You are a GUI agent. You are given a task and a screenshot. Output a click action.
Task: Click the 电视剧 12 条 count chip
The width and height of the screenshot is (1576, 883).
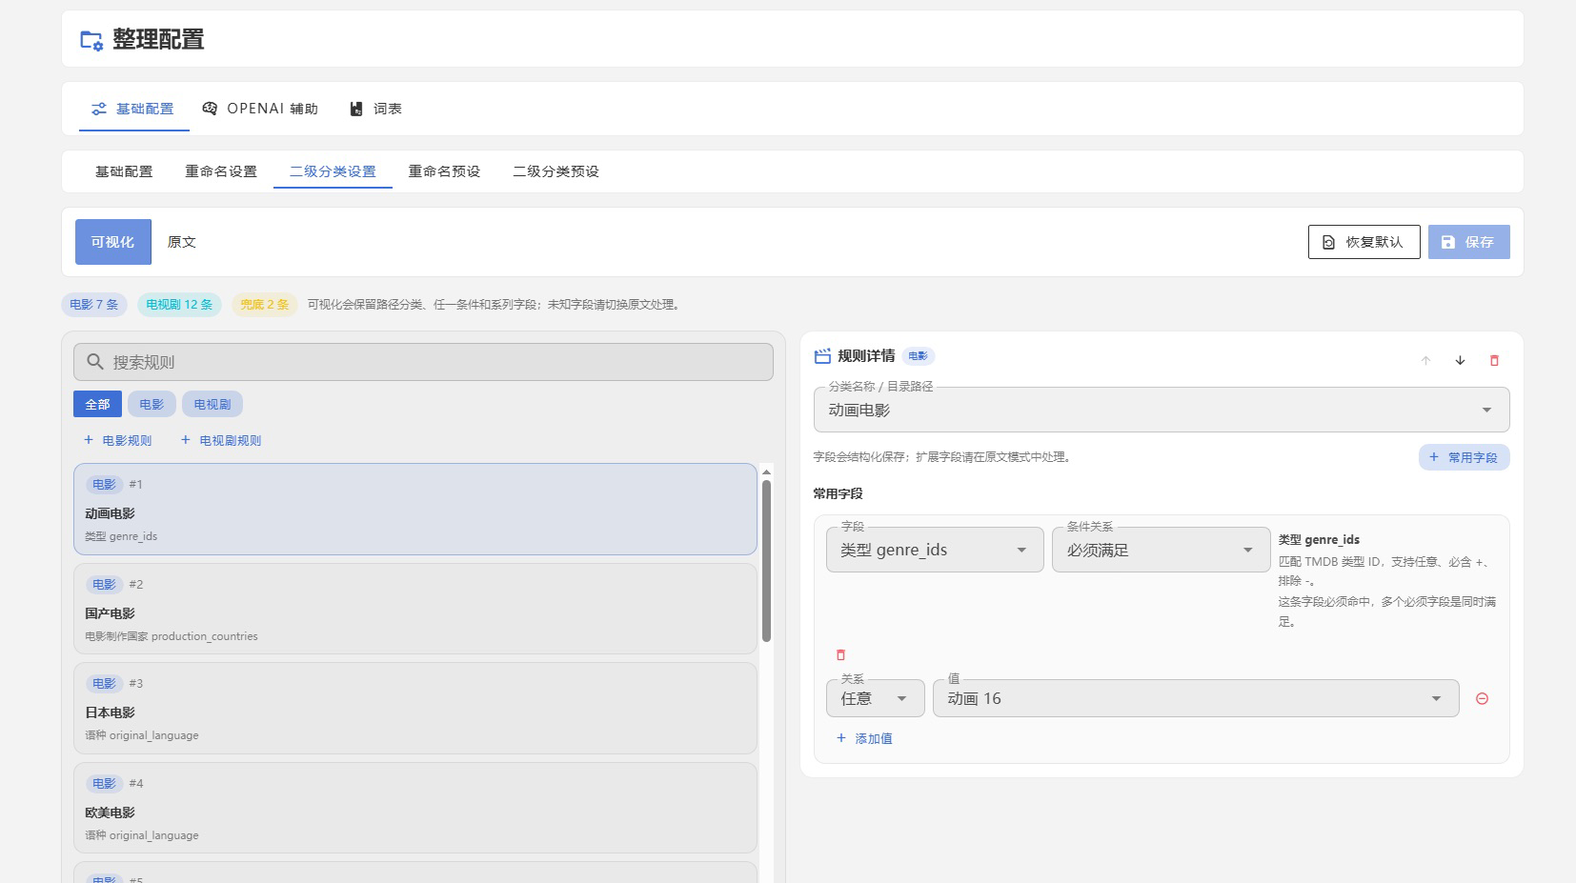tap(179, 304)
